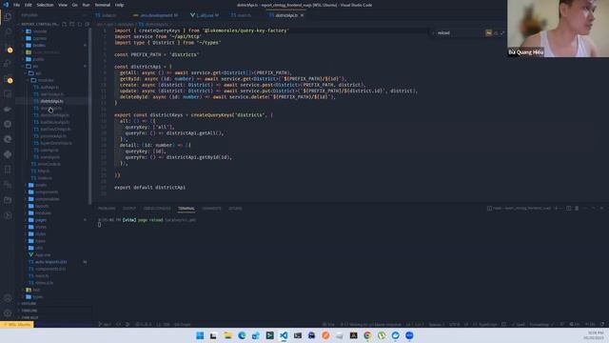Open Source Control view with orange badge
Image resolution: width=609 pixels, height=343 pixels.
click(8, 48)
